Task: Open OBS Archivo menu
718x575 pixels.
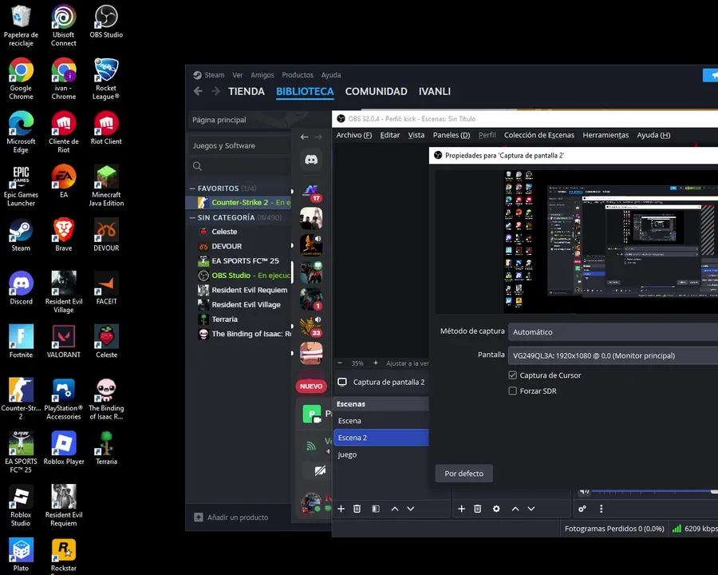Action: (354, 135)
